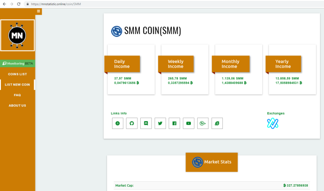
Task: Open the YouTube link icon
Action: 189,123
